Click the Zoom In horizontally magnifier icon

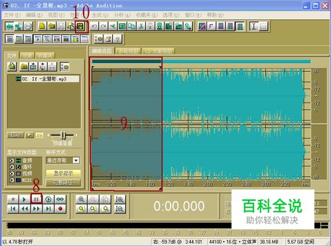81,199
